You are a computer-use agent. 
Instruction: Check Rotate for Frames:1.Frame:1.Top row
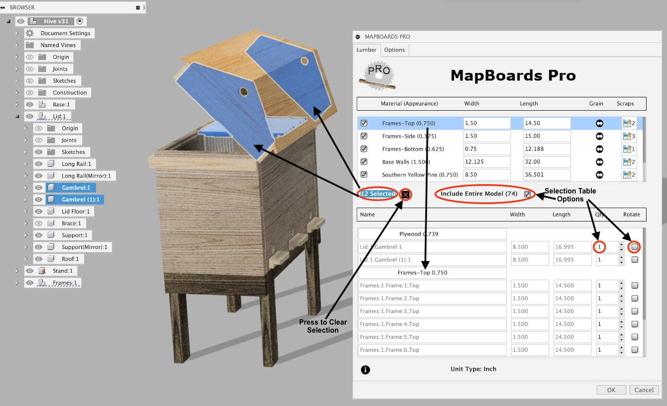[635, 285]
